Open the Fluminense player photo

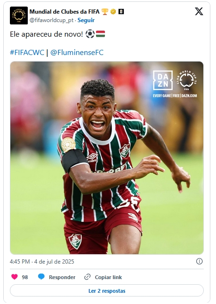pos(107,158)
